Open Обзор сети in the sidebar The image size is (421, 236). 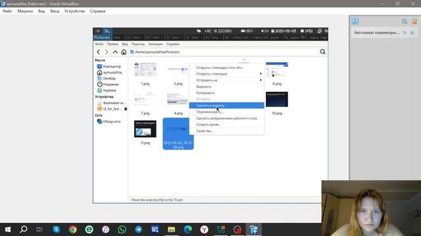click(109, 121)
